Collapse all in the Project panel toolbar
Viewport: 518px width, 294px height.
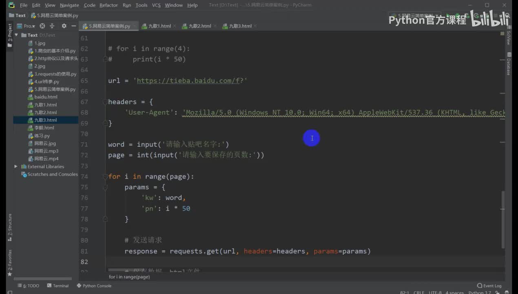pyautogui.click(x=53, y=26)
